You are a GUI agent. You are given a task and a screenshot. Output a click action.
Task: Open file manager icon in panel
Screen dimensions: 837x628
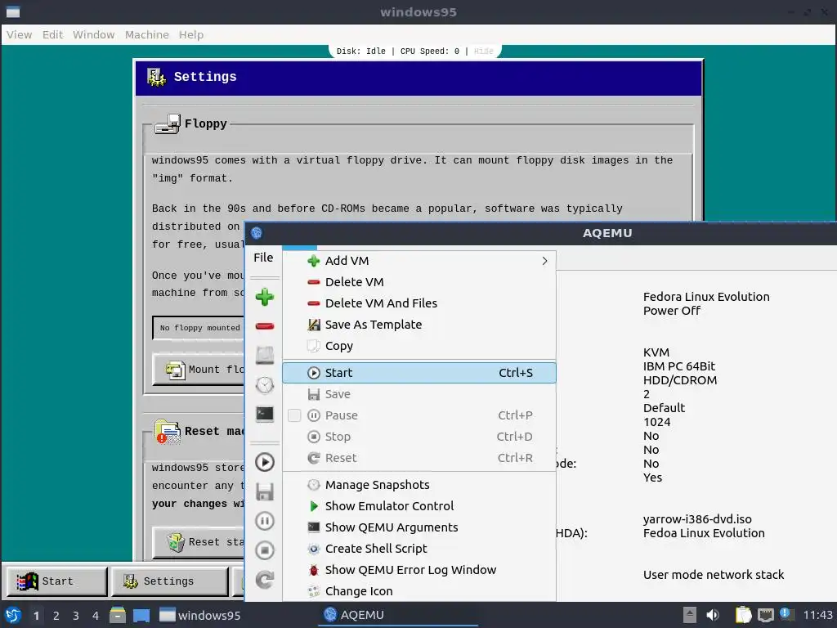pyautogui.click(x=118, y=615)
